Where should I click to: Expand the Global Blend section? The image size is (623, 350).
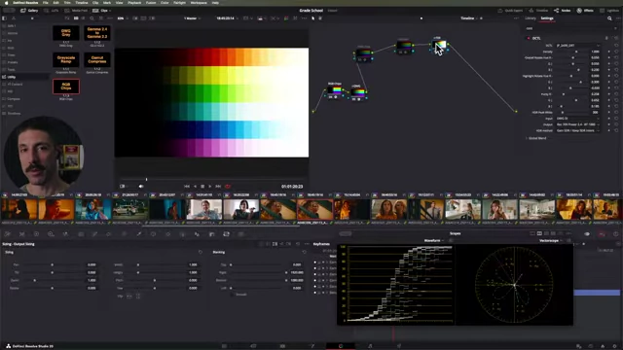pyautogui.click(x=536, y=138)
